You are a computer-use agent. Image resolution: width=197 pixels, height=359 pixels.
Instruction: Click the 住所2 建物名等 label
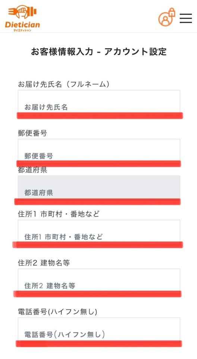44,263
